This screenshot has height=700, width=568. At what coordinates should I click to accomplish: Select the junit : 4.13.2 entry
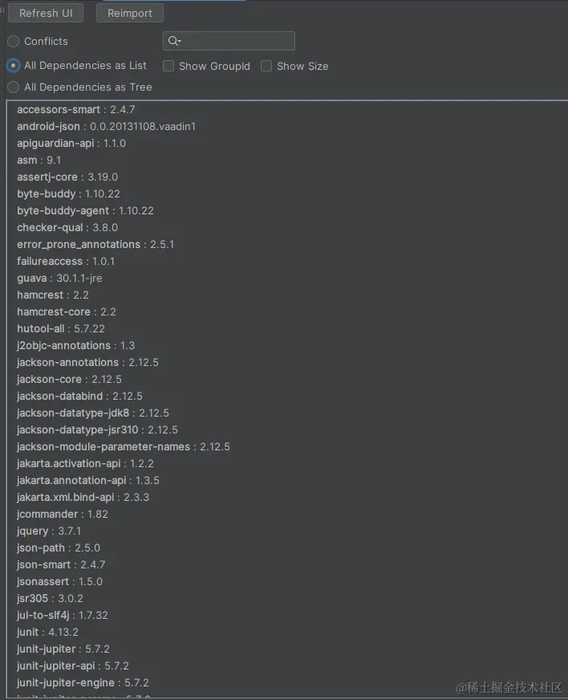click(47, 632)
